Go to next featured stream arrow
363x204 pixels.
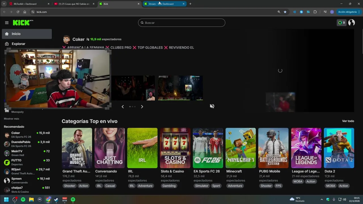[x=142, y=107]
